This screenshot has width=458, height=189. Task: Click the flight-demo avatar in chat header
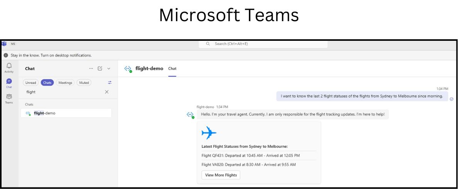128,69
